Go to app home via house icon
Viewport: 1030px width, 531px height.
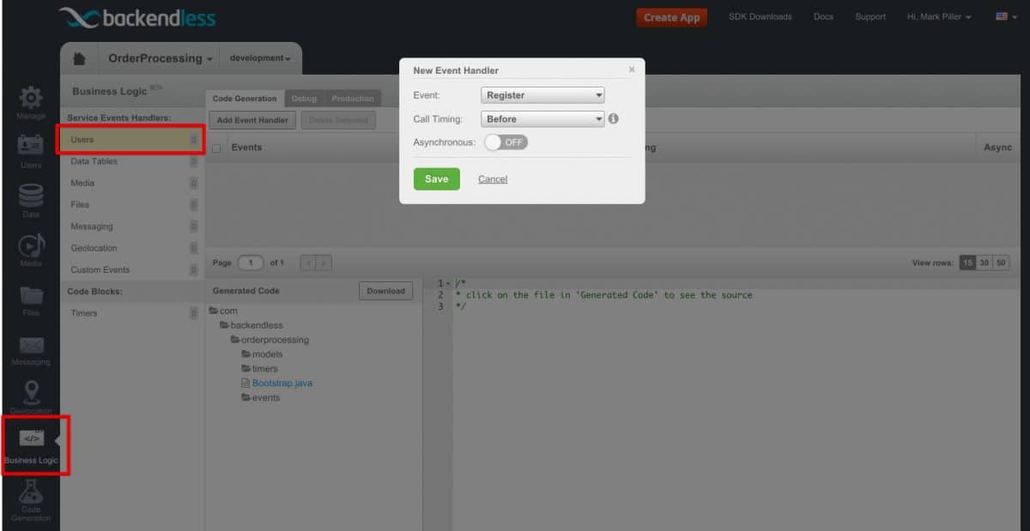[x=79, y=58]
